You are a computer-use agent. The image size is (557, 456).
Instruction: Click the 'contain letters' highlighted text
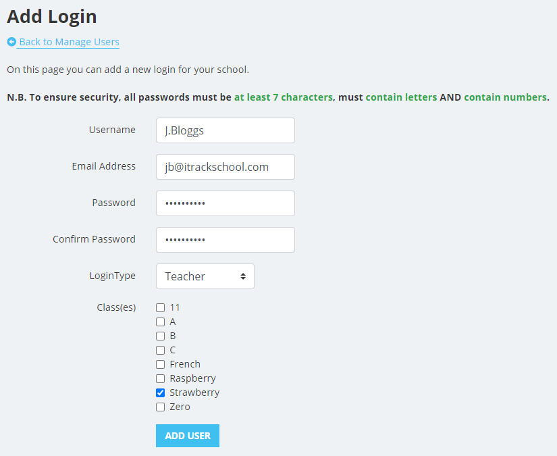[x=400, y=97]
